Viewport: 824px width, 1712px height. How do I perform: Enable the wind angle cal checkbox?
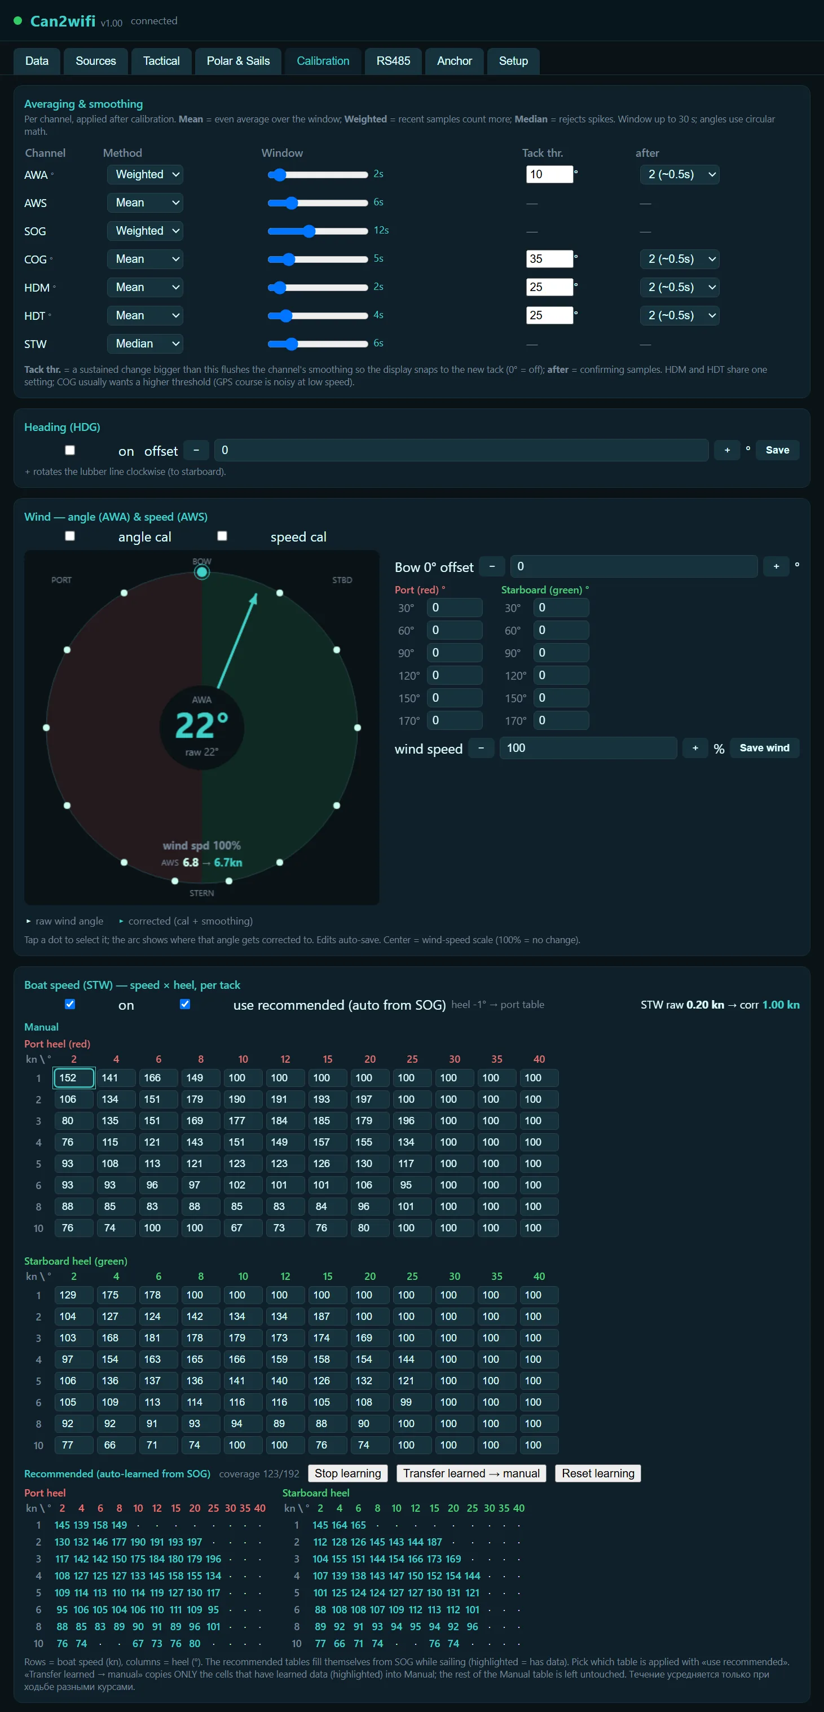coord(70,536)
